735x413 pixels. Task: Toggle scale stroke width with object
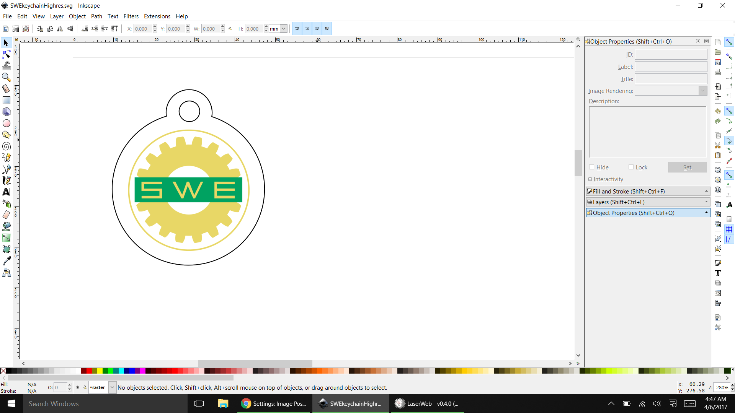pyautogui.click(x=297, y=29)
